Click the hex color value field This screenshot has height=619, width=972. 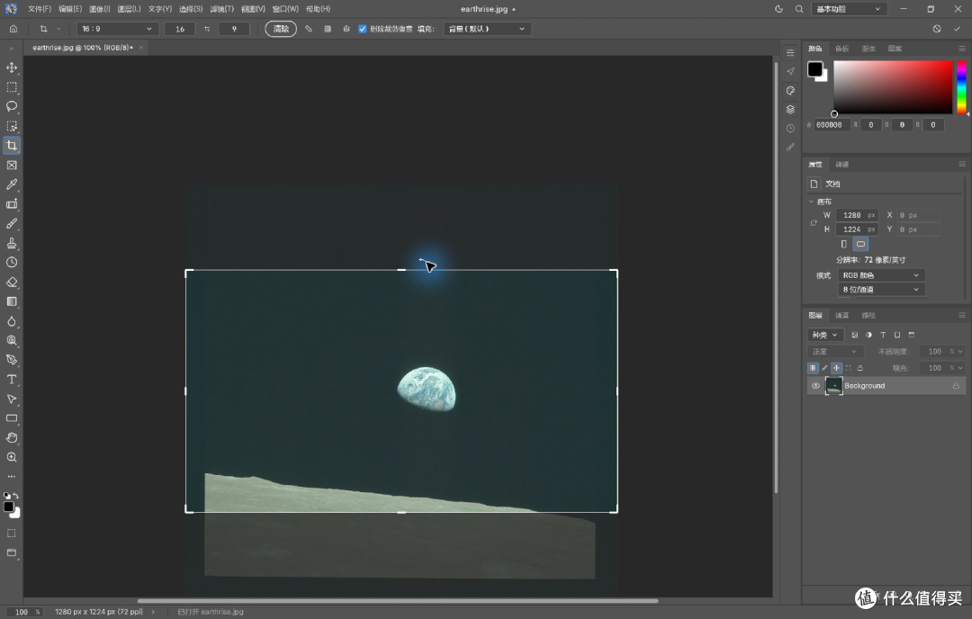832,125
